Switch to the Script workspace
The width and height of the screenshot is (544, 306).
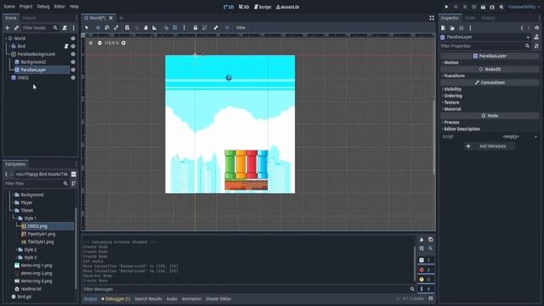pyautogui.click(x=263, y=7)
